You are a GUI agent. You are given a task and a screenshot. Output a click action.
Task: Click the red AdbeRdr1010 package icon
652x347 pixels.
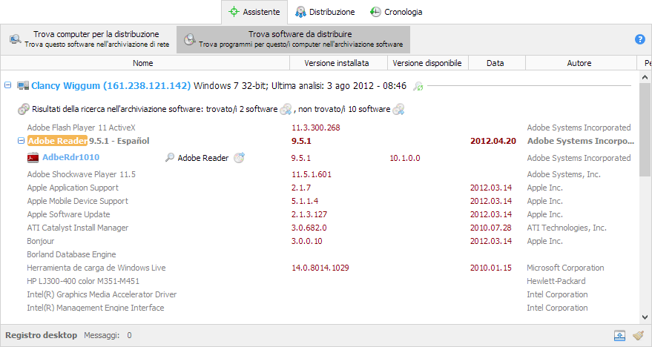pos(33,158)
